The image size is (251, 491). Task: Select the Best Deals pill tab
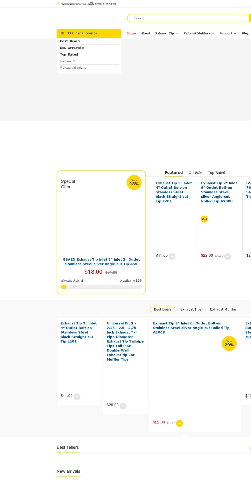point(162,309)
